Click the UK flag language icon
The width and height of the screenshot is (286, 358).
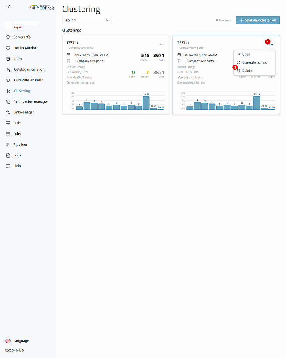click(8, 341)
